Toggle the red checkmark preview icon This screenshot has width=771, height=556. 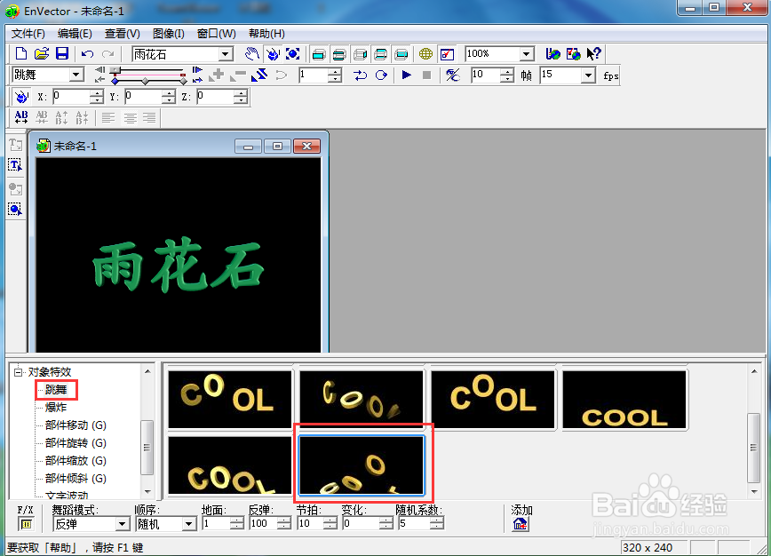point(447,54)
